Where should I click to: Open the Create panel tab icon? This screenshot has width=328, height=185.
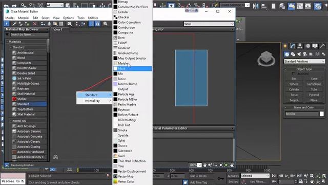tap(285, 46)
